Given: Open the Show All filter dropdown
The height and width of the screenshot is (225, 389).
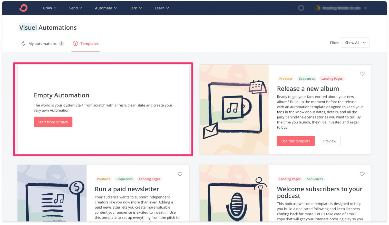Looking at the screenshot, I should (355, 43).
